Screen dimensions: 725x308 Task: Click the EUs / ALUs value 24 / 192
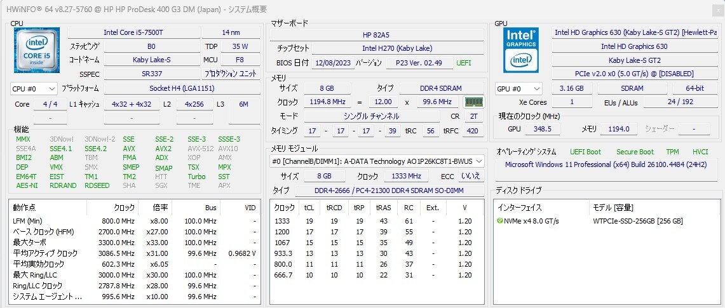point(680,102)
